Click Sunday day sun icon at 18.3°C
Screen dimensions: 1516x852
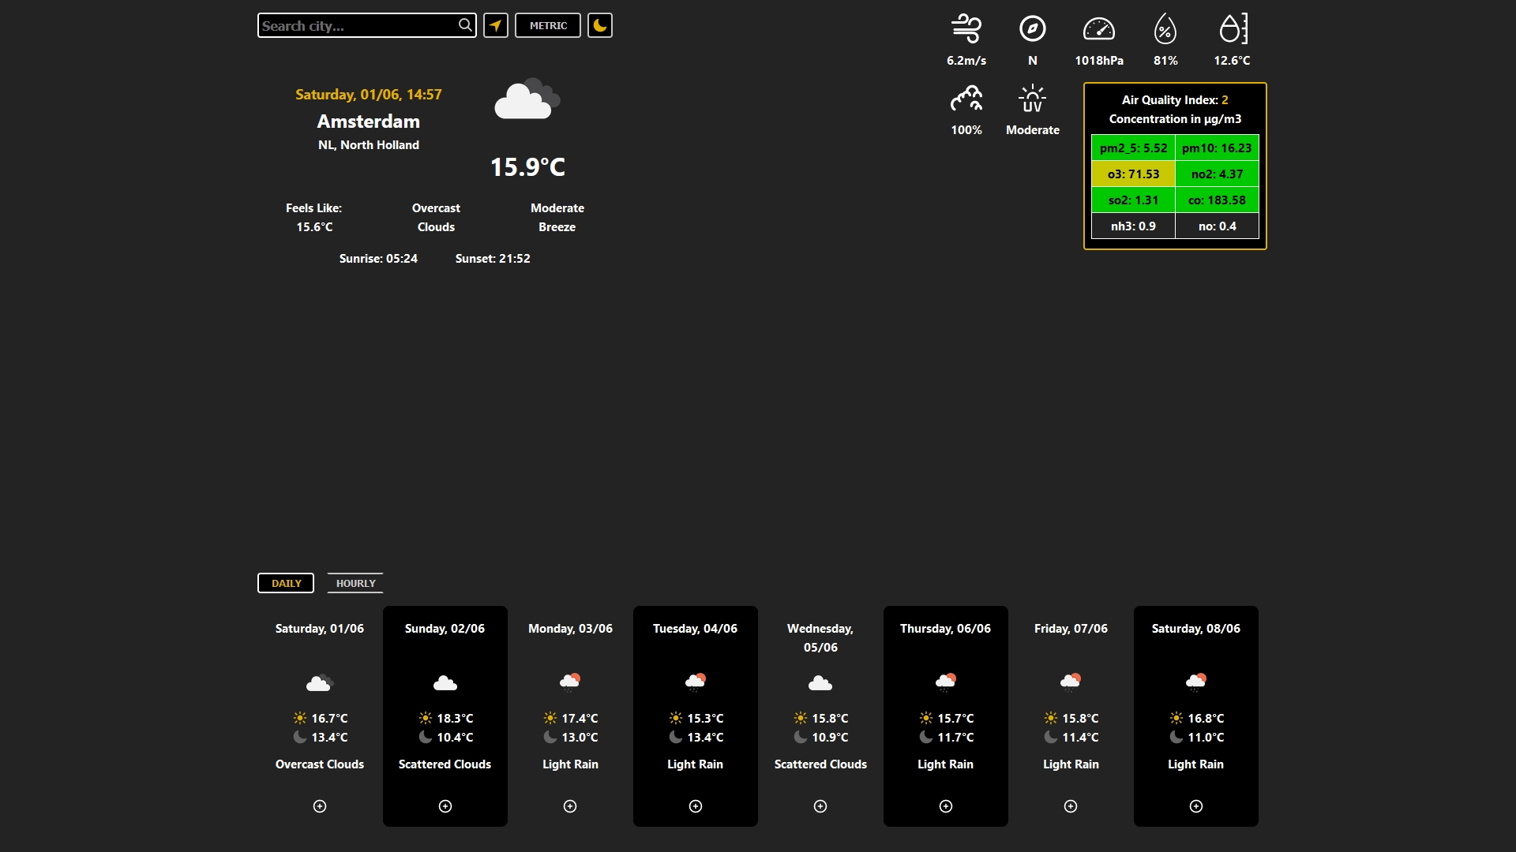[x=426, y=718]
